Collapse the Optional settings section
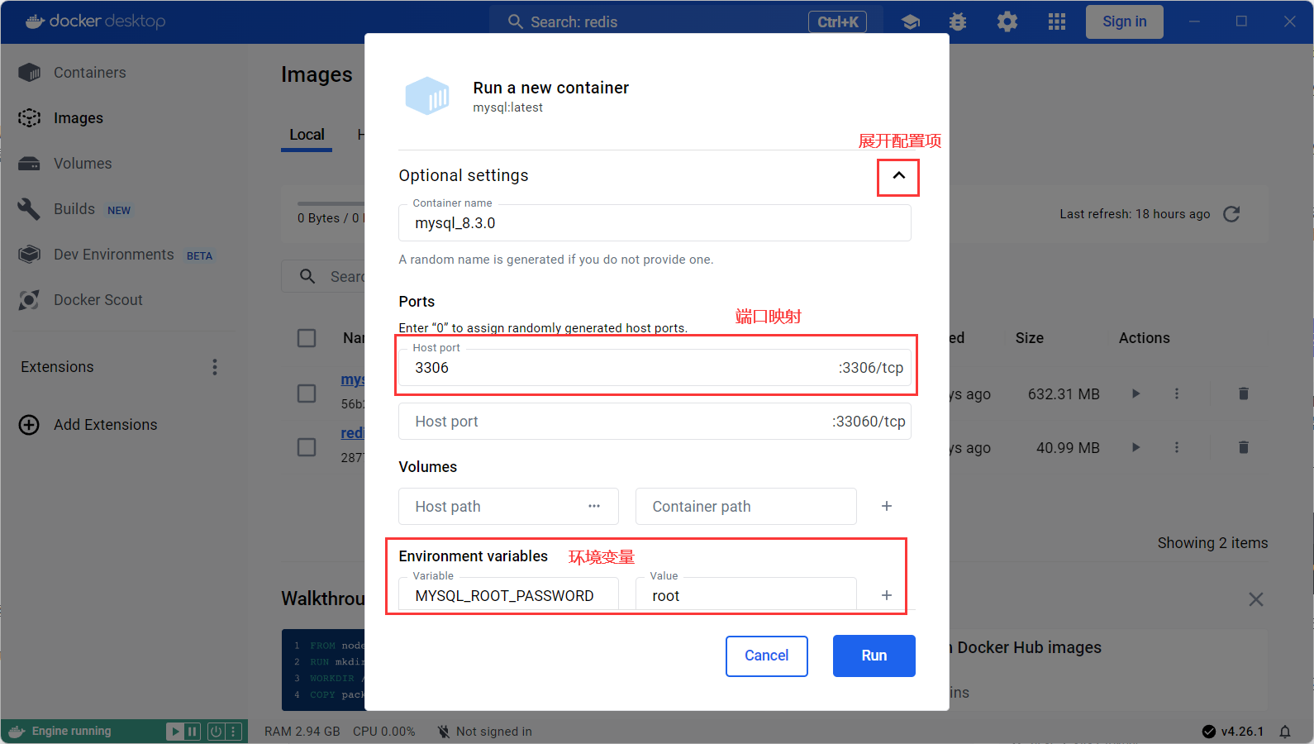 [899, 175]
